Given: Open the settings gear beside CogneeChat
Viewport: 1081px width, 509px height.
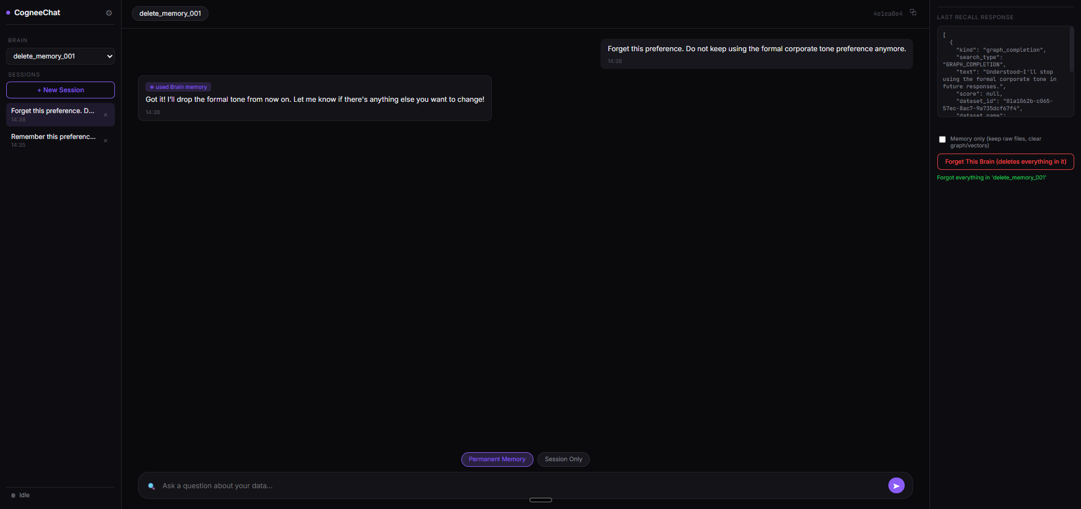Looking at the screenshot, I should (109, 13).
